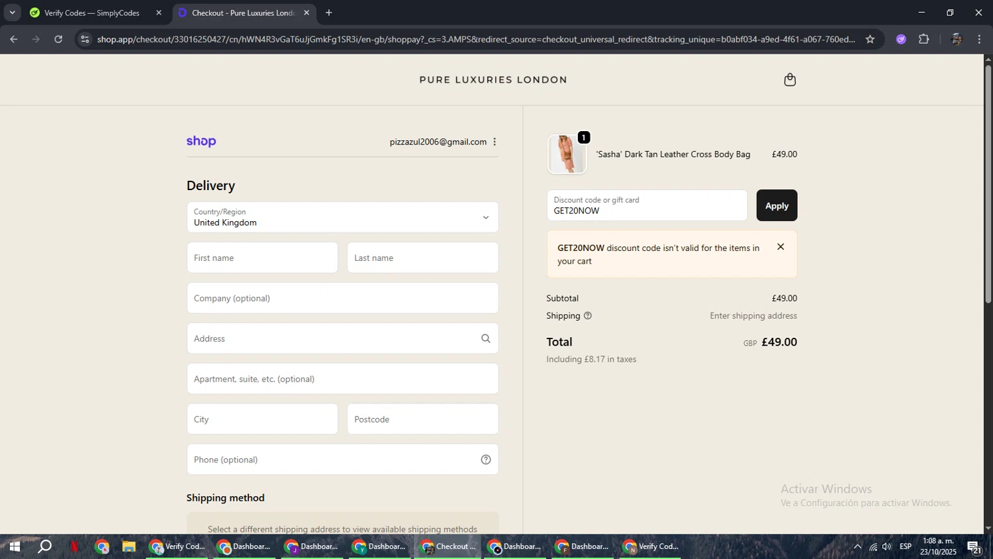The height and width of the screenshot is (559, 993).
Task: Click the pizzazul2006@gmail.com email text
Action: pyautogui.click(x=438, y=142)
